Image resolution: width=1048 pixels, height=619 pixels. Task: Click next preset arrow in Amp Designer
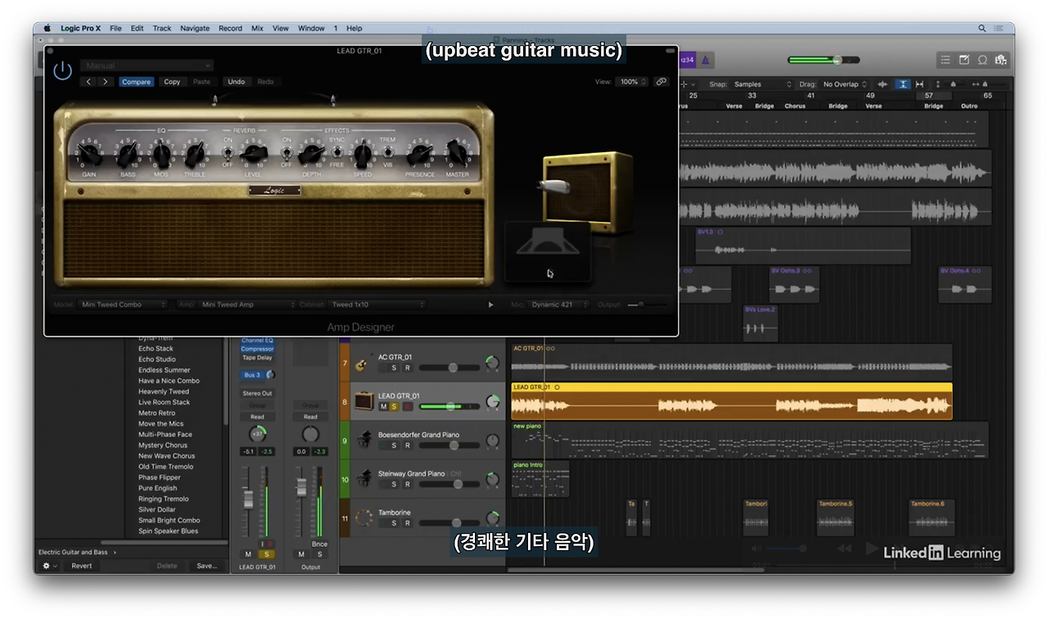point(106,82)
